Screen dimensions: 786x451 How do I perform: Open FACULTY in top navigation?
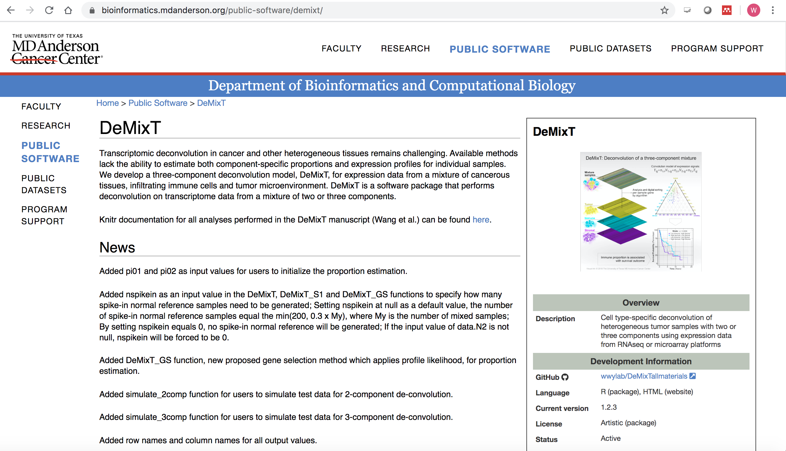click(341, 48)
